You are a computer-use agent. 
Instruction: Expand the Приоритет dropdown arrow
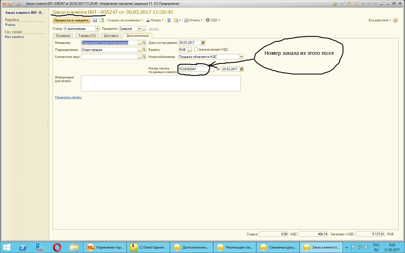tap(139, 29)
